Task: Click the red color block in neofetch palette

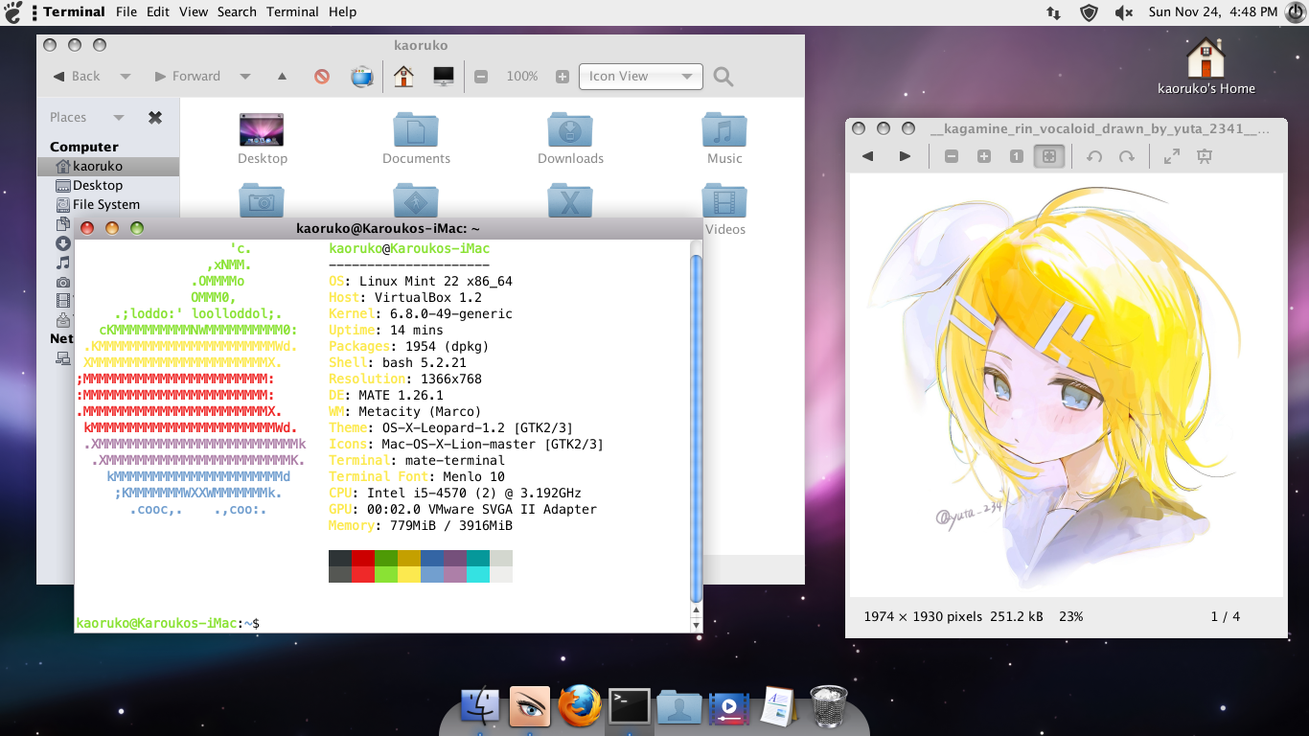Action: 362,558
